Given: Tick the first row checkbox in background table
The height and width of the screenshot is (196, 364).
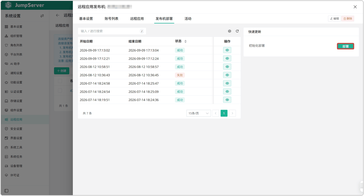Looking at the screenshot, I should tap(60, 91).
